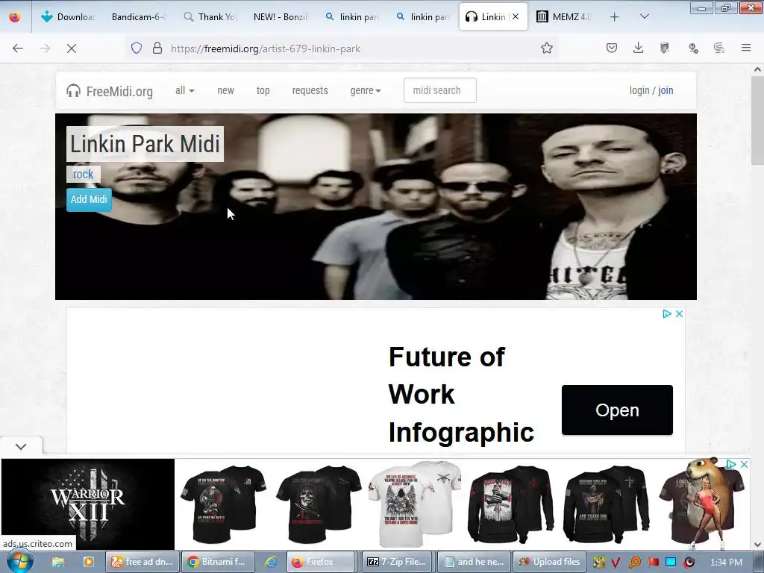Viewport: 764px width, 573px height.
Task: Click the orange magnifier tray icon
Action: point(635,563)
